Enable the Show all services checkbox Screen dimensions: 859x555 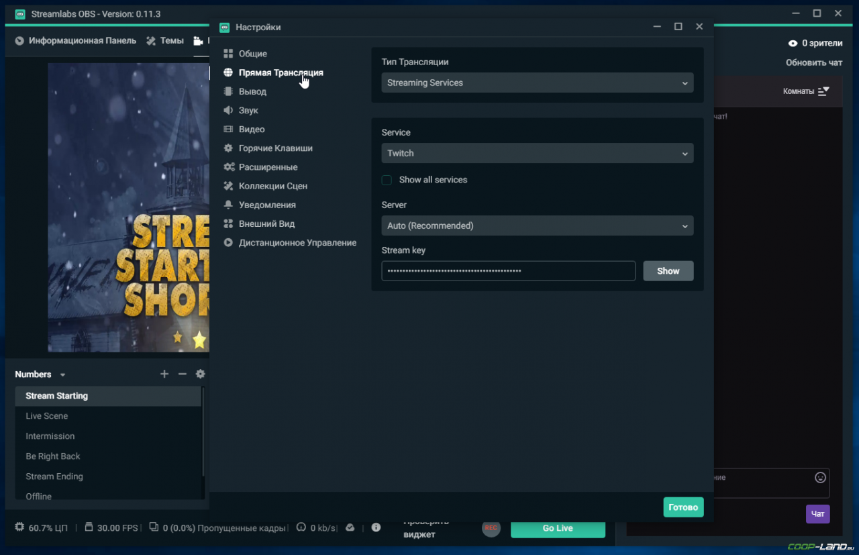coord(387,180)
